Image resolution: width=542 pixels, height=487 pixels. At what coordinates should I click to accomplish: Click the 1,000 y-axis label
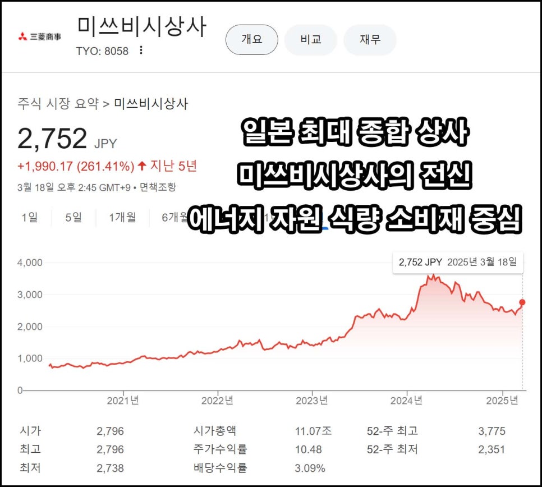click(x=30, y=359)
